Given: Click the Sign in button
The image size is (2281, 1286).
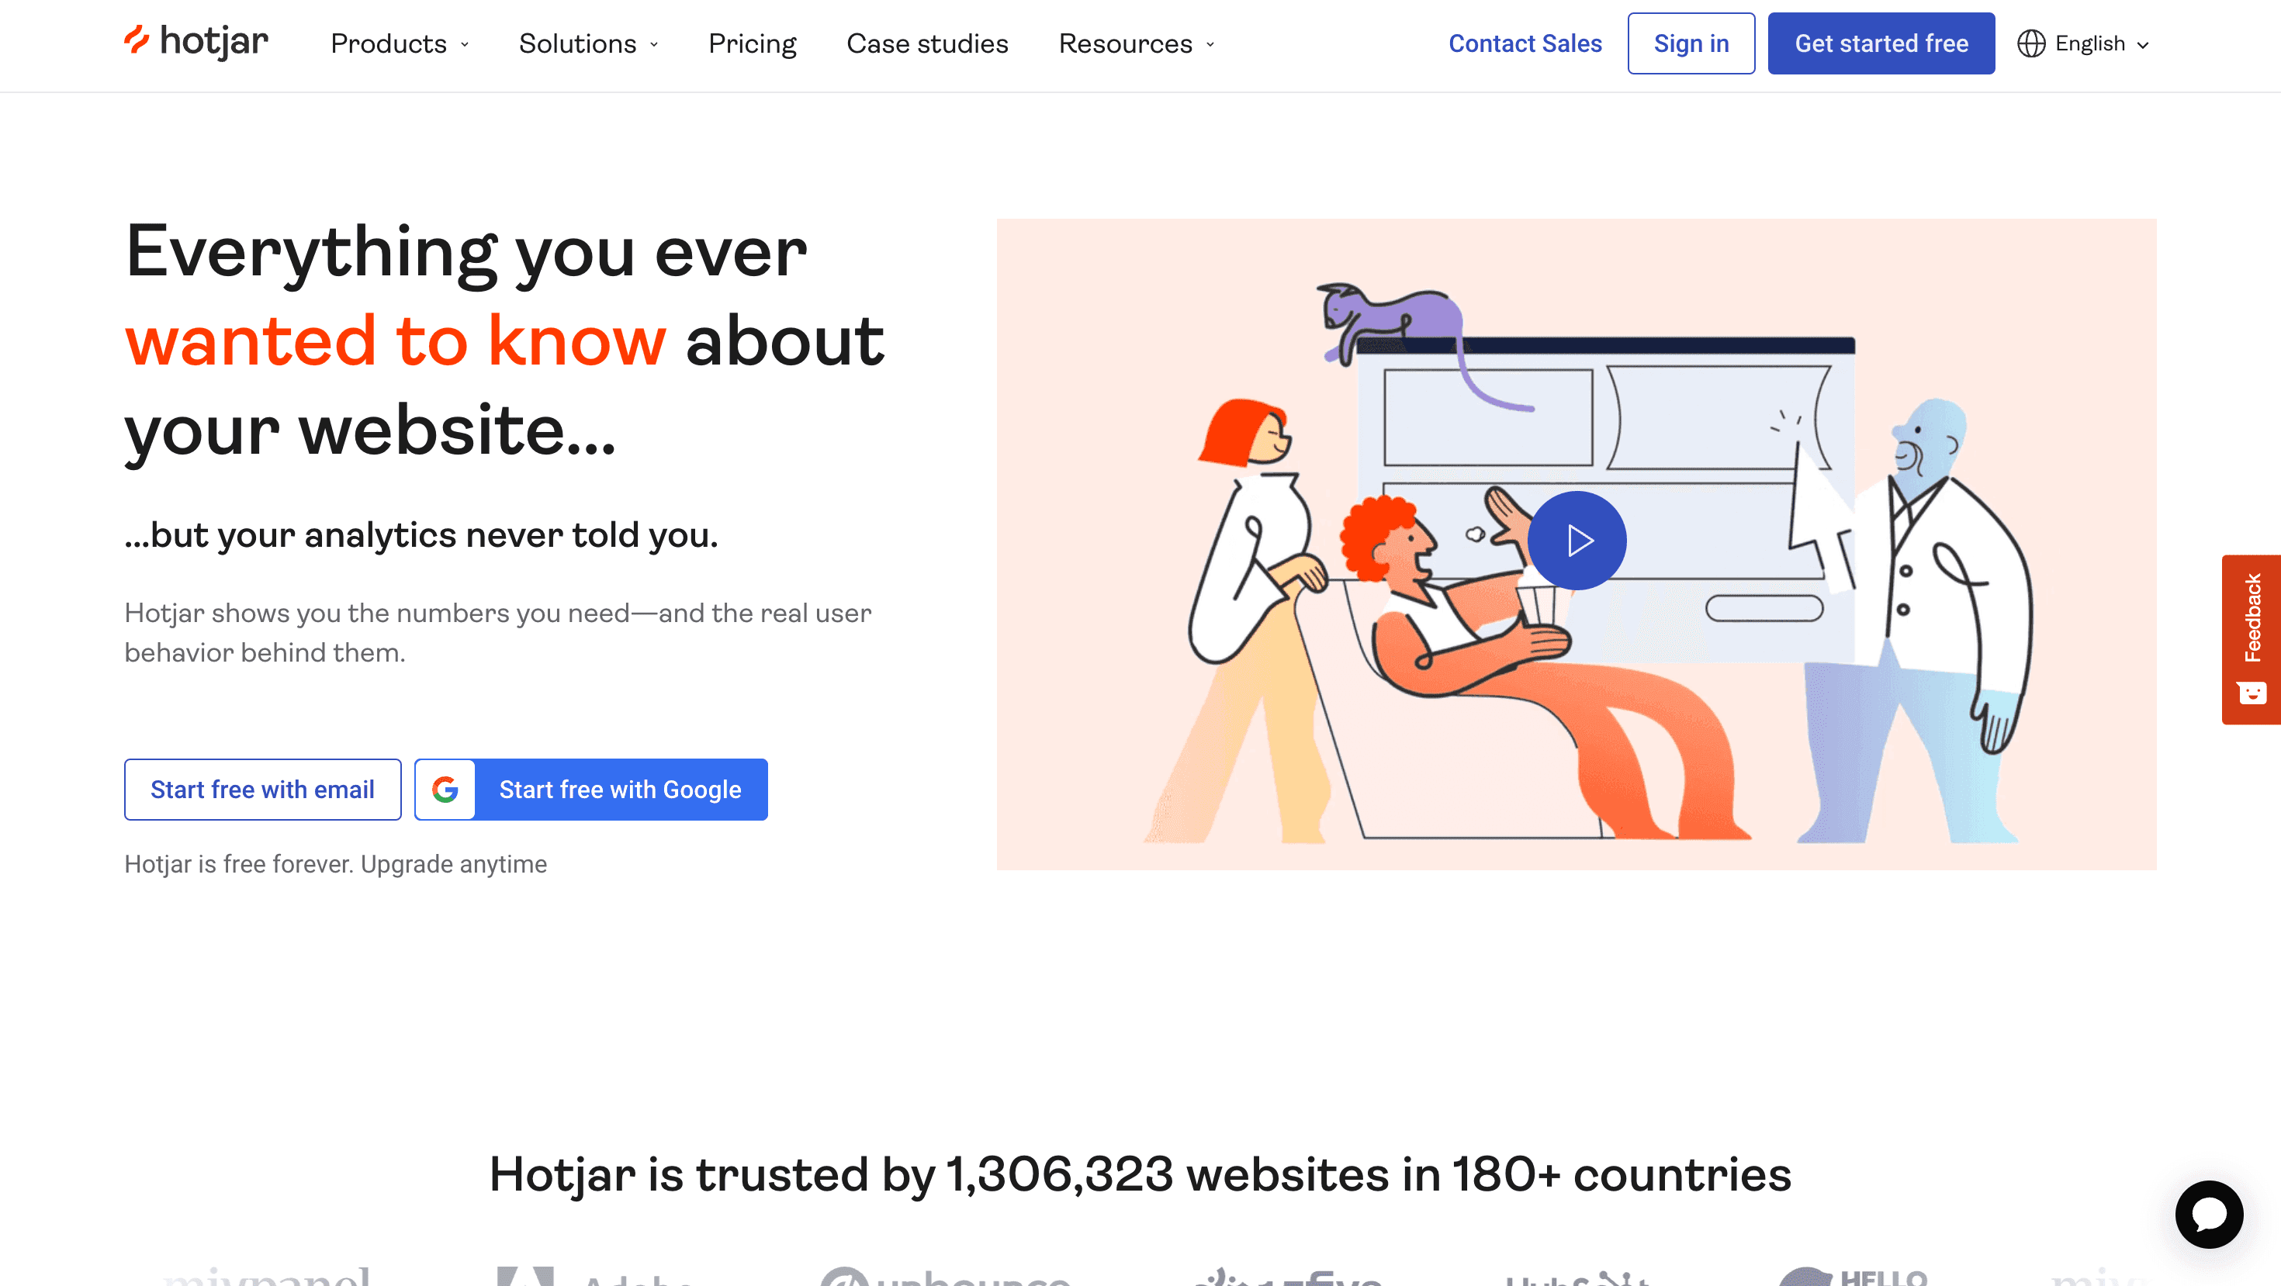Looking at the screenshot, I should click(x=1691, y=43).
